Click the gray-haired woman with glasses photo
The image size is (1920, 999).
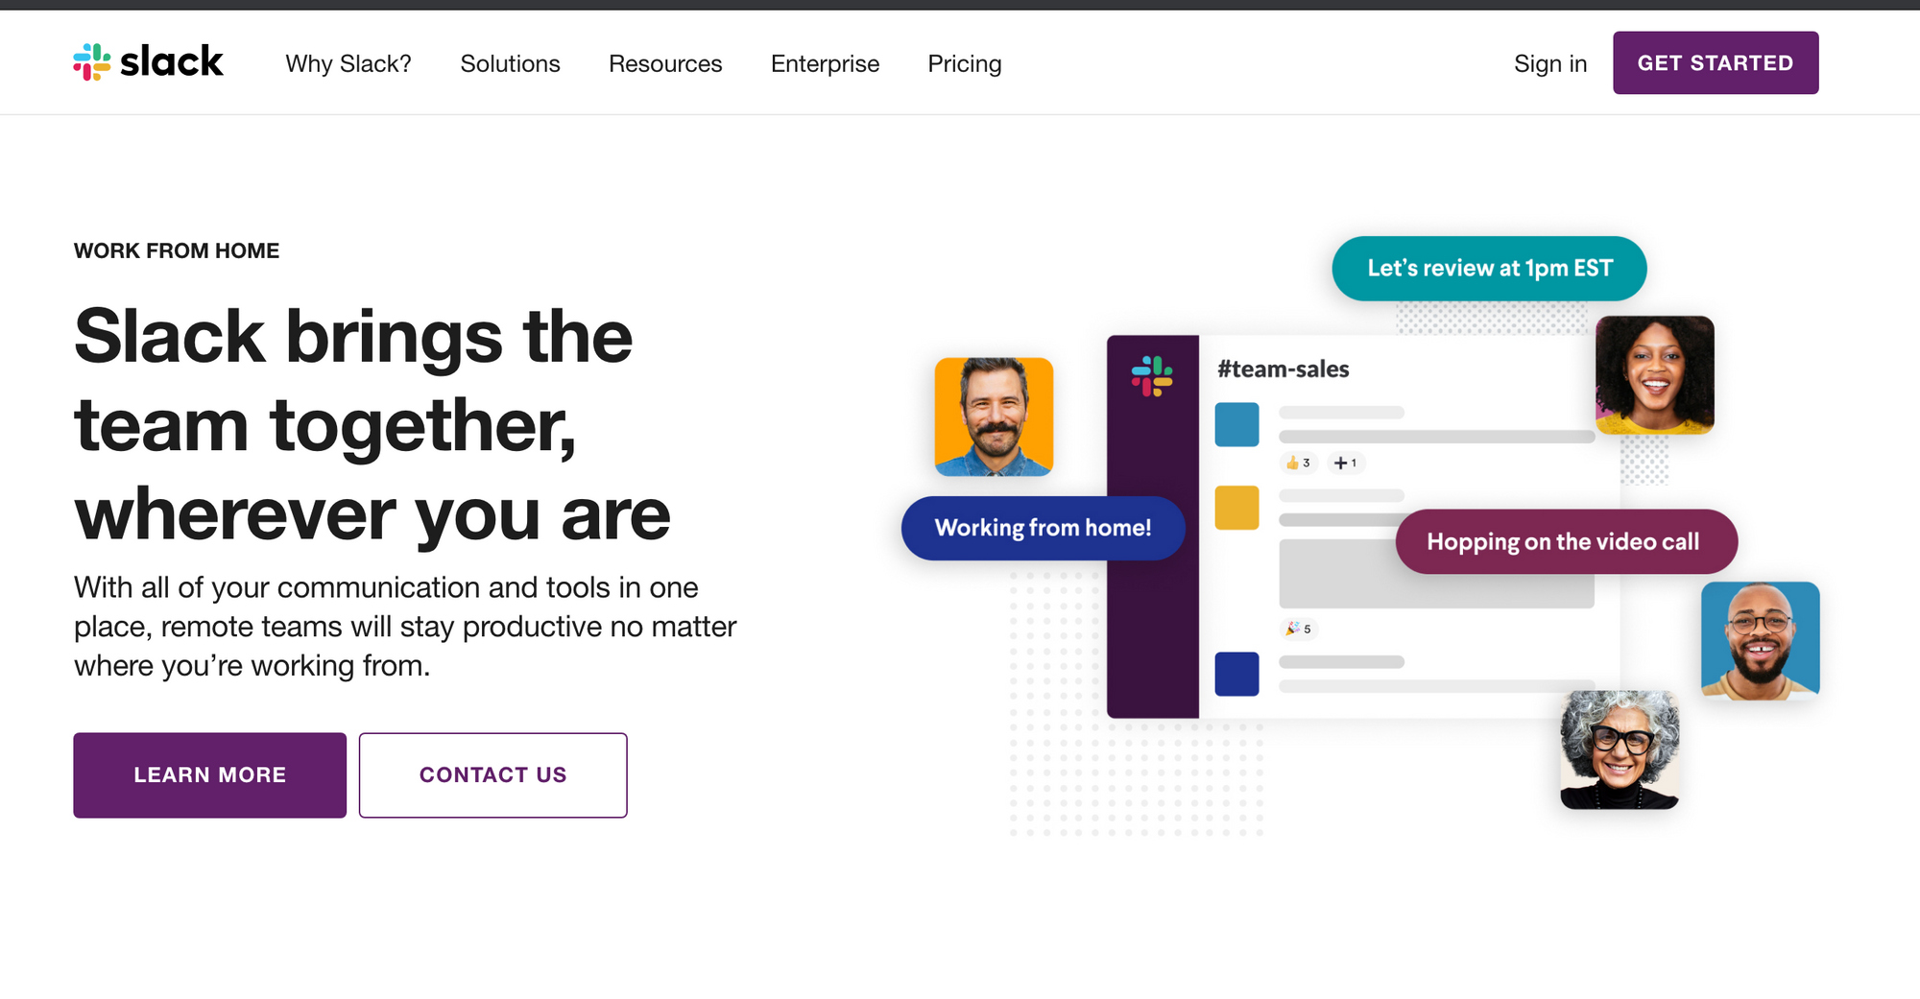1620,749
